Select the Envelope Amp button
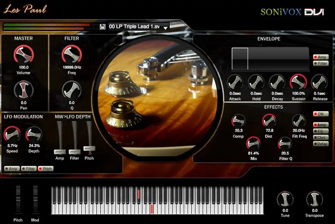 pyautogui.click(x=321, y=57)
